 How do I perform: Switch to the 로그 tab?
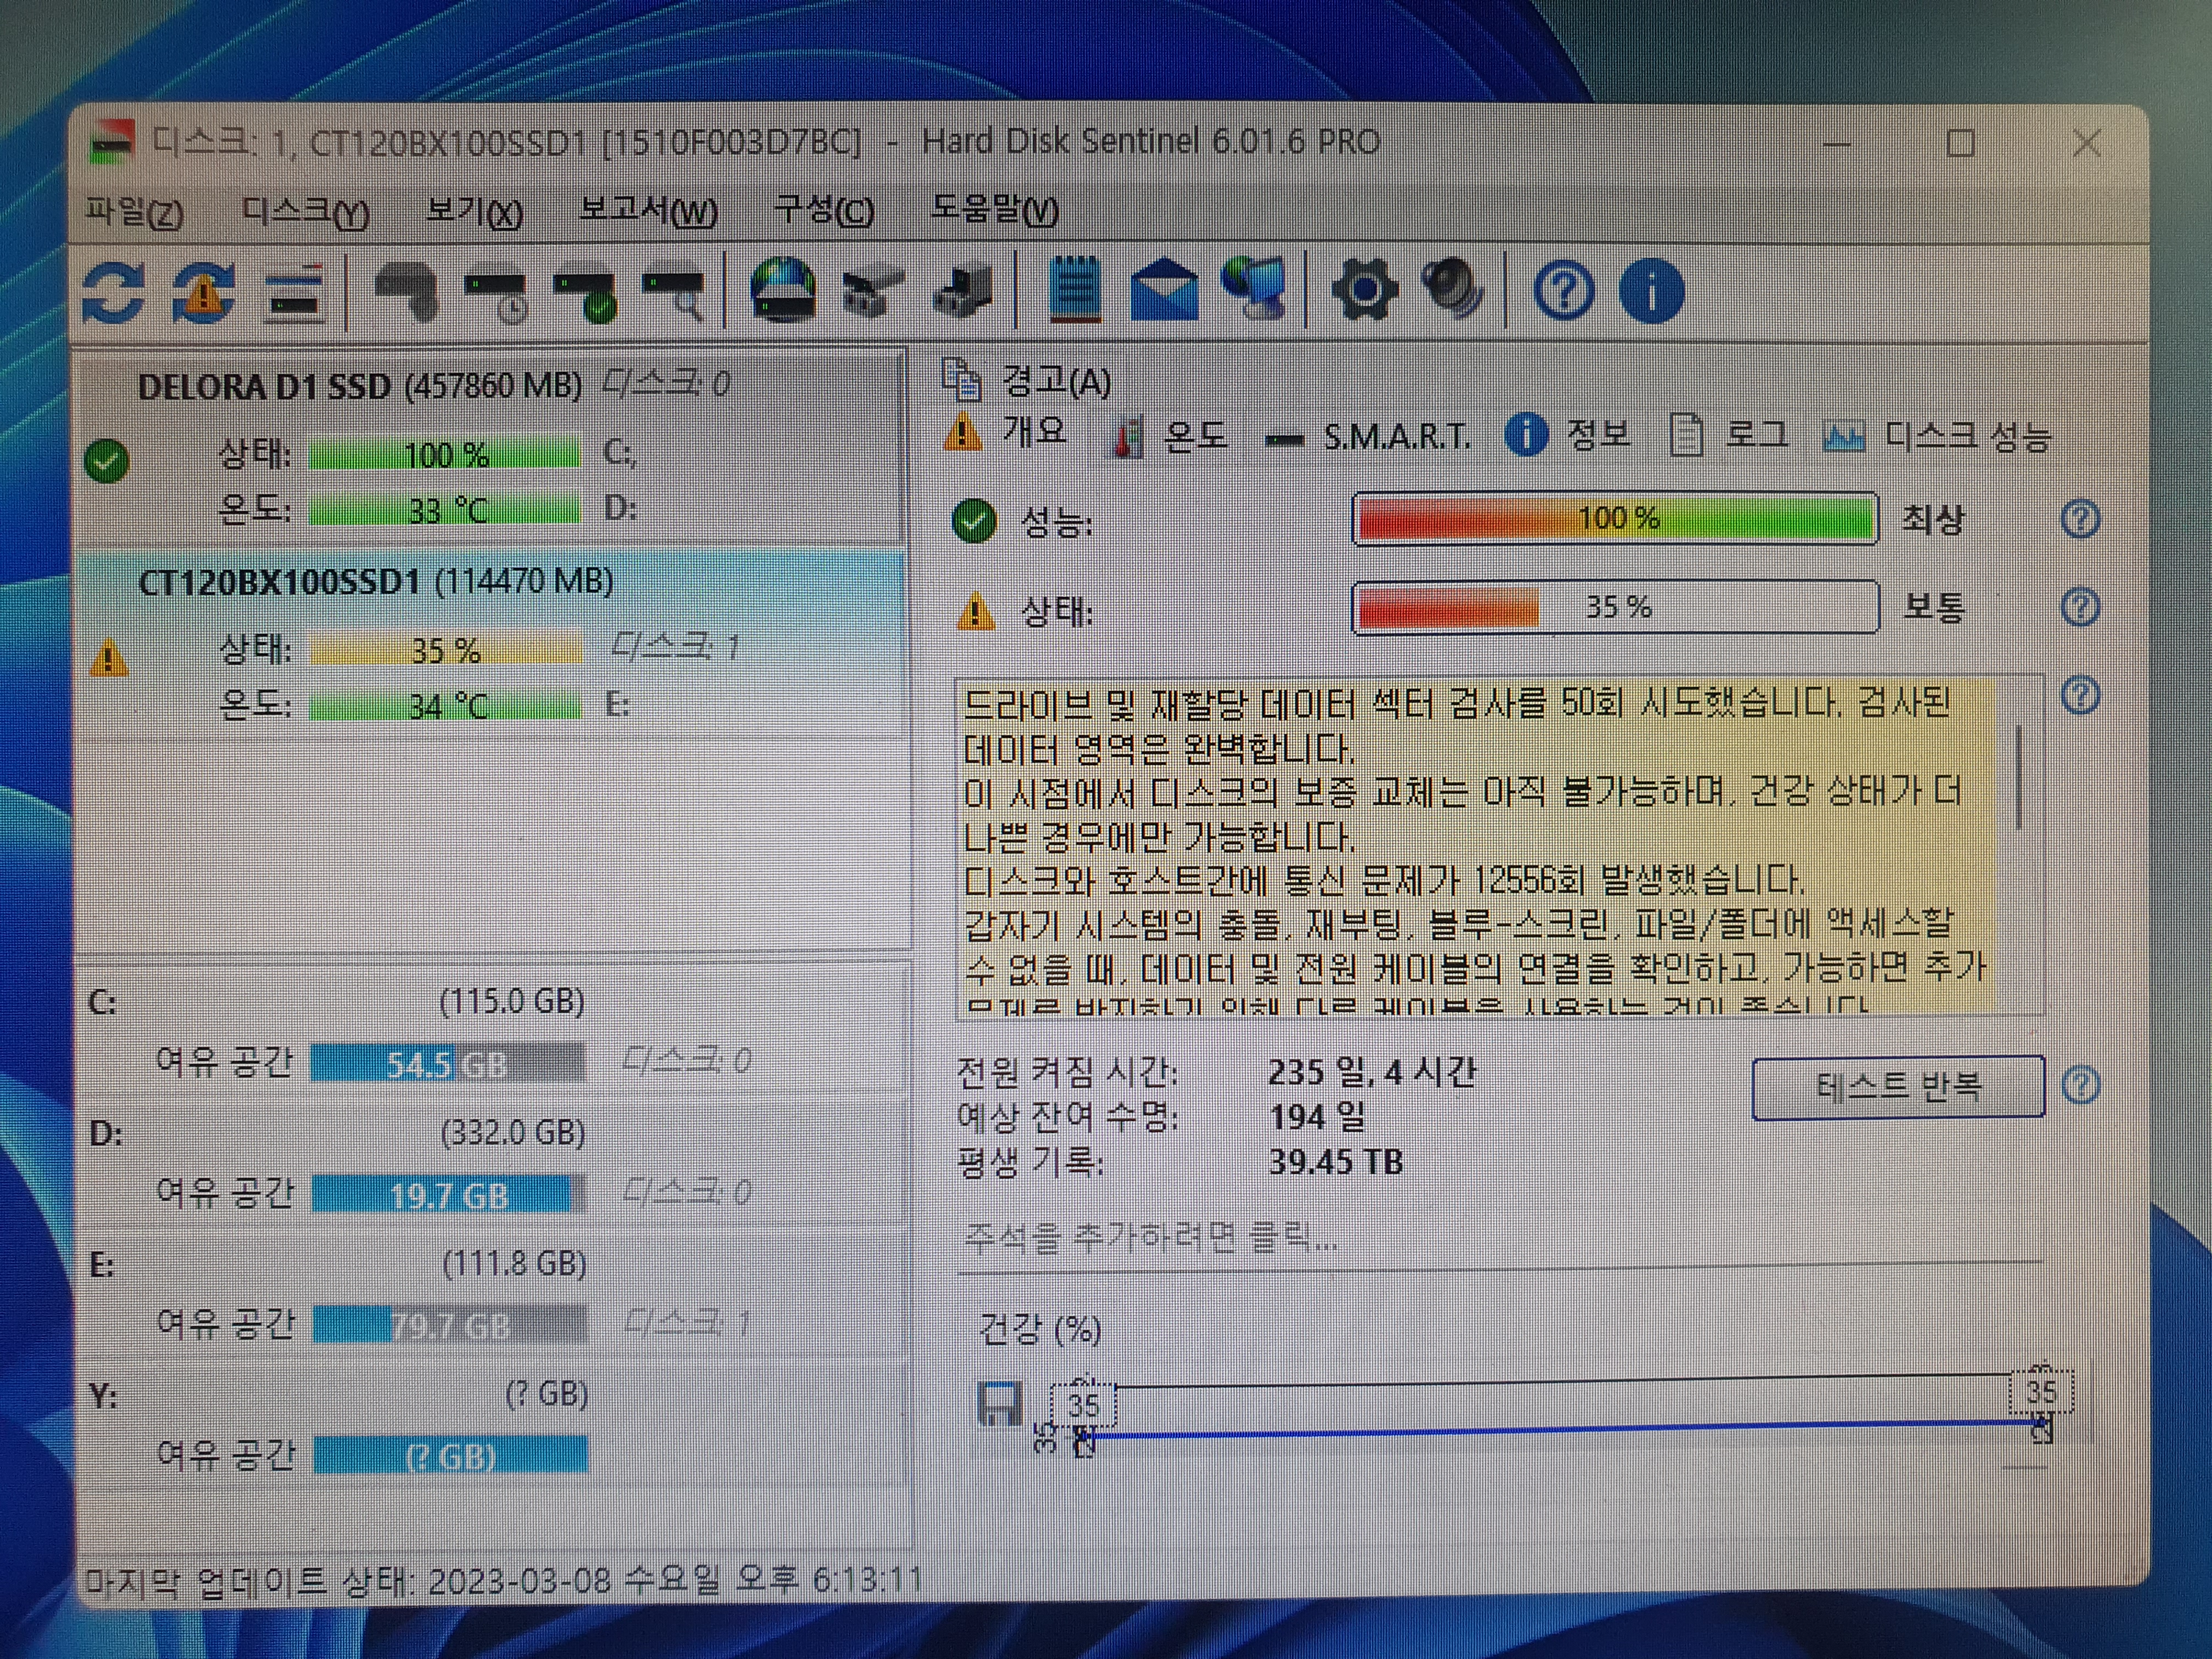[x=1729, y=435]
